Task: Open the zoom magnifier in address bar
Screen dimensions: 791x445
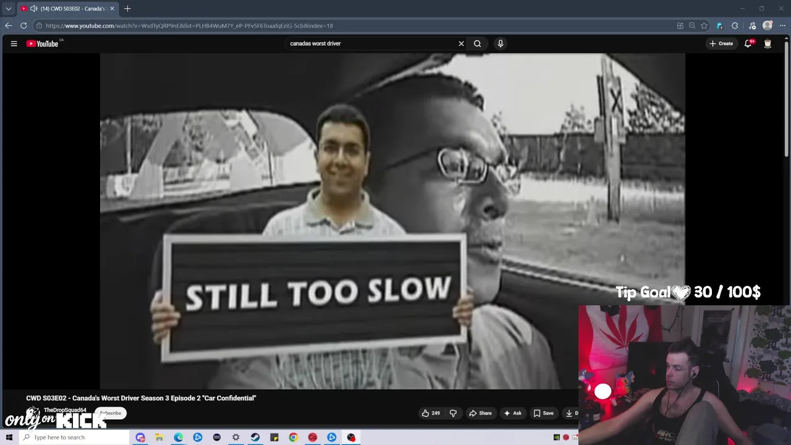Action: [692, 25]
